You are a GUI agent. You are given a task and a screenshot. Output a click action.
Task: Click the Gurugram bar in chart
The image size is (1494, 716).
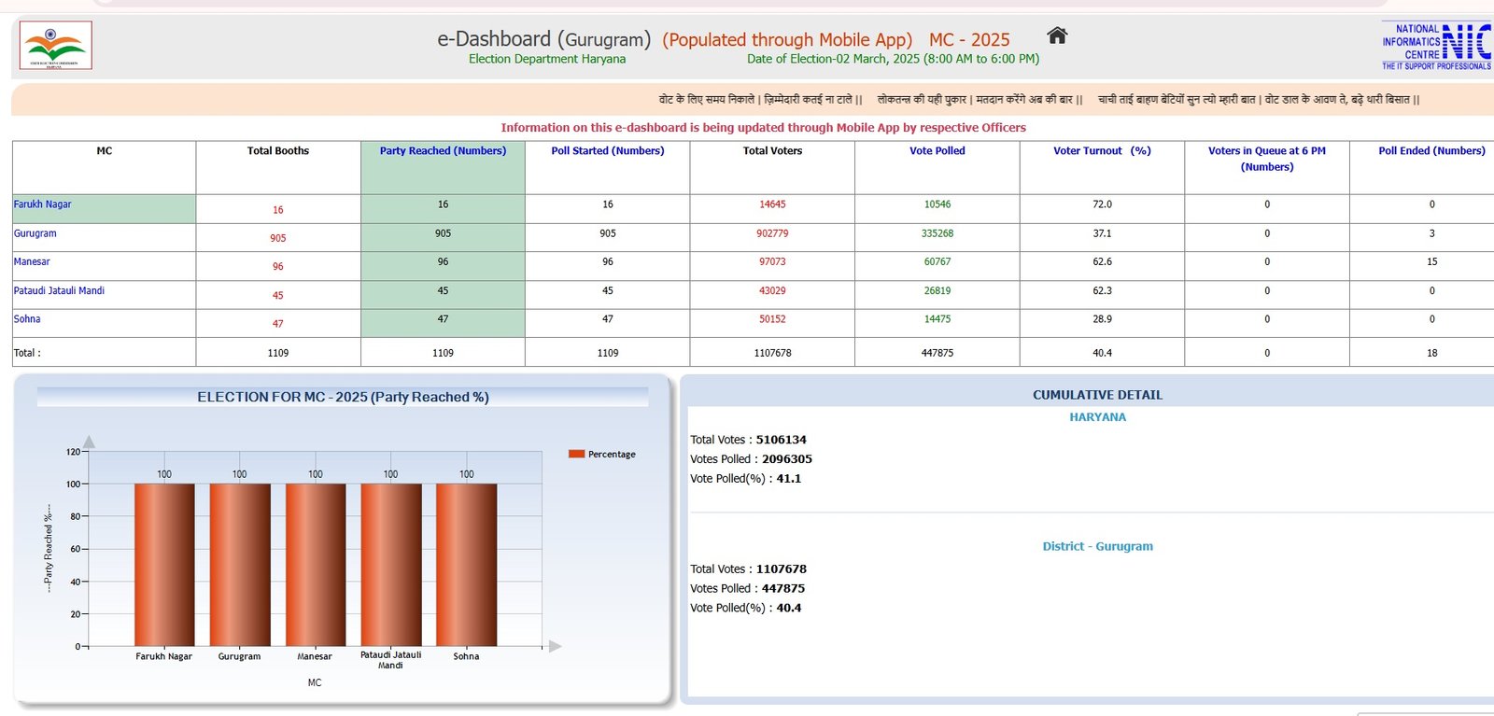[x=240, y=565]
